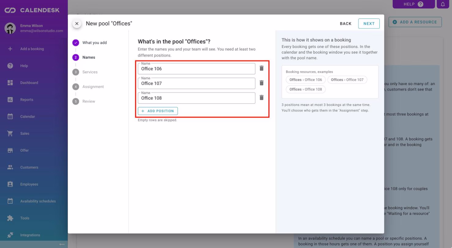Click the 'Offices › Office 108' chip
Screen dimensions: 452x248
[306, 89]
